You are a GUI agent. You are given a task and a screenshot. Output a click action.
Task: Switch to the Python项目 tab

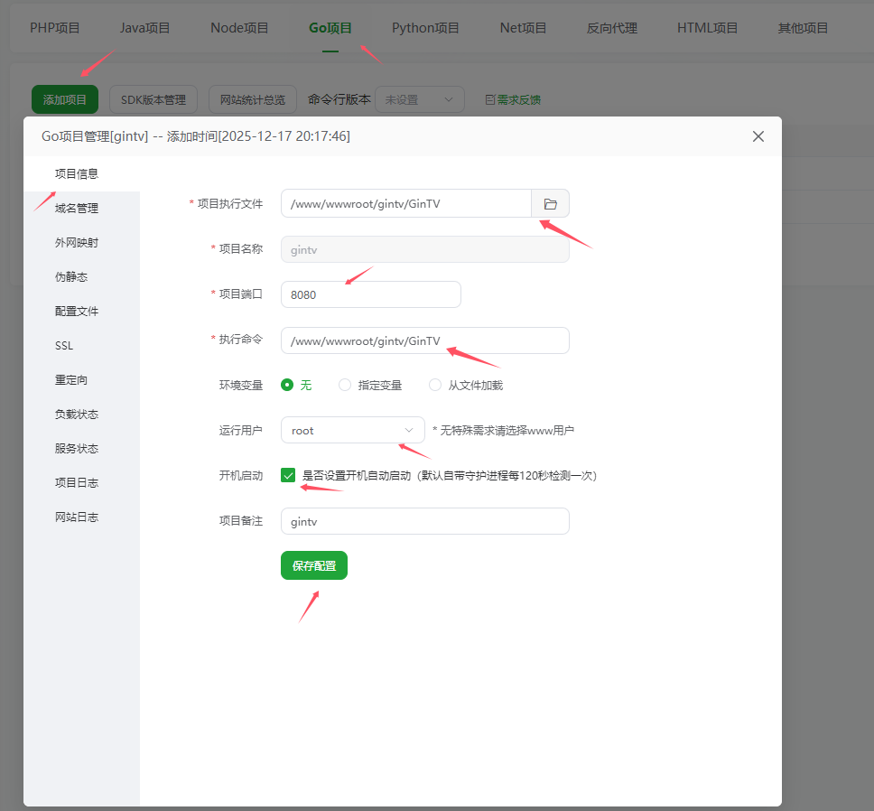[x=425, y=28]
